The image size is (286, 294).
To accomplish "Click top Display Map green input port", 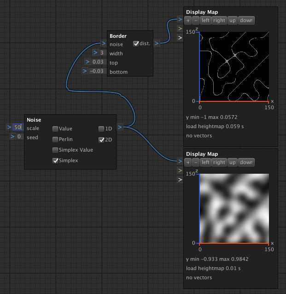I will 180,29.
